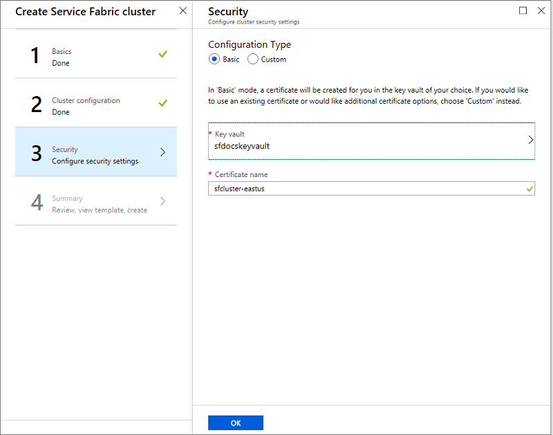Click the red asterisk beside Key vault label
Image resolution: width=553 pixels, height=435 pixels.
pyautogui.click(x=211, y=133)
